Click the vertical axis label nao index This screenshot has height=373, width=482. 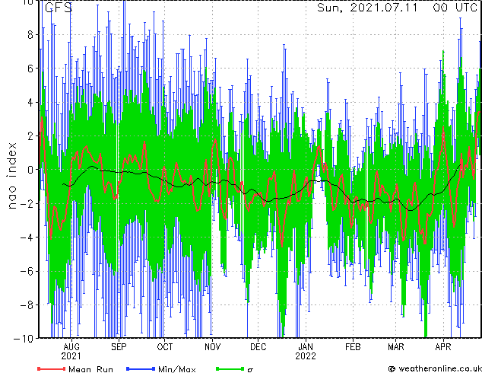11,176
